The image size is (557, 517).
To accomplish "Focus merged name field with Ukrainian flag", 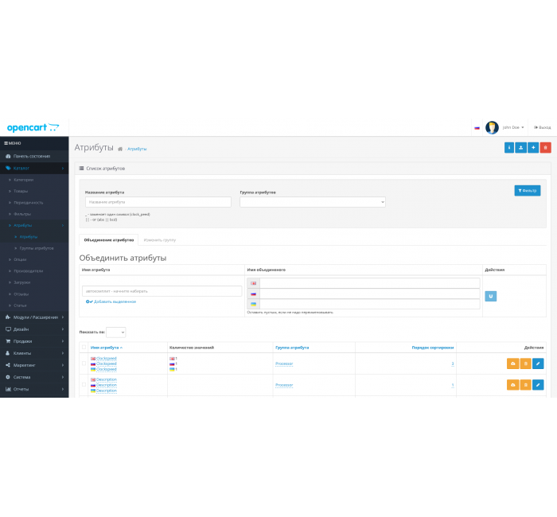I will point(370,304).
